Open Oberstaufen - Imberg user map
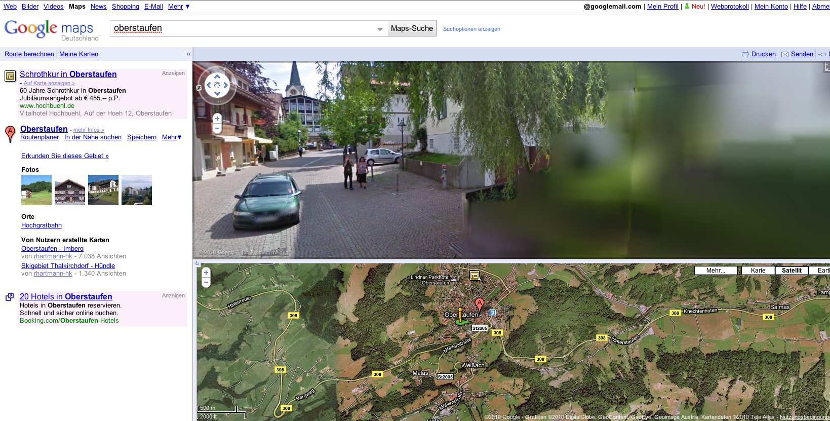This screenshot has width=830, height=421. [x=52, y=249]
